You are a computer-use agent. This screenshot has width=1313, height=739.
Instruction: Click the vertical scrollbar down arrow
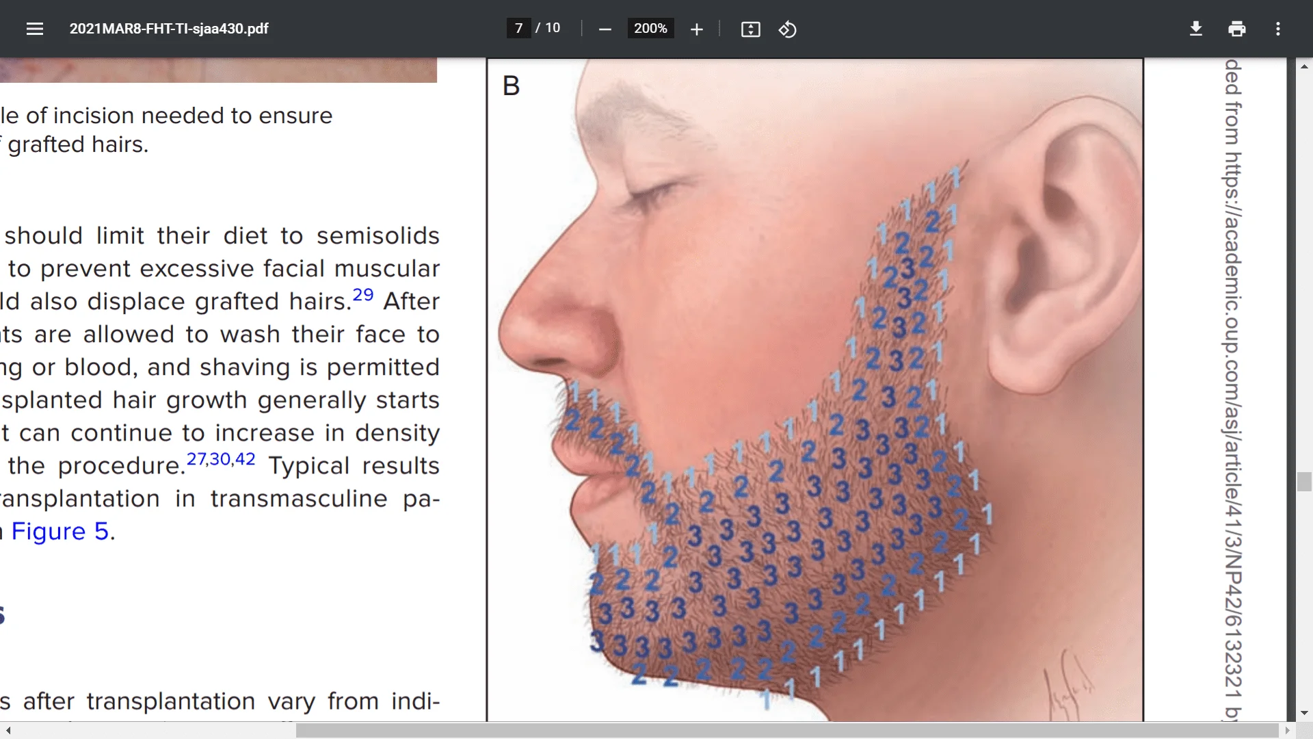[x=1304, y=713]
